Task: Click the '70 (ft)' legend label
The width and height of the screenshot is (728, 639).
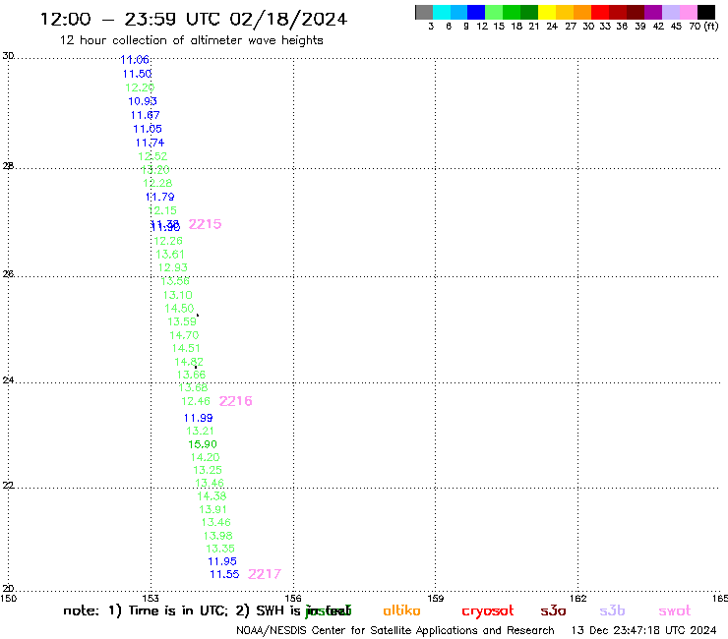Action: click(703, 27)
